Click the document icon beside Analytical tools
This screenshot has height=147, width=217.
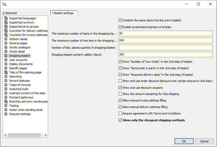(6, 89)
